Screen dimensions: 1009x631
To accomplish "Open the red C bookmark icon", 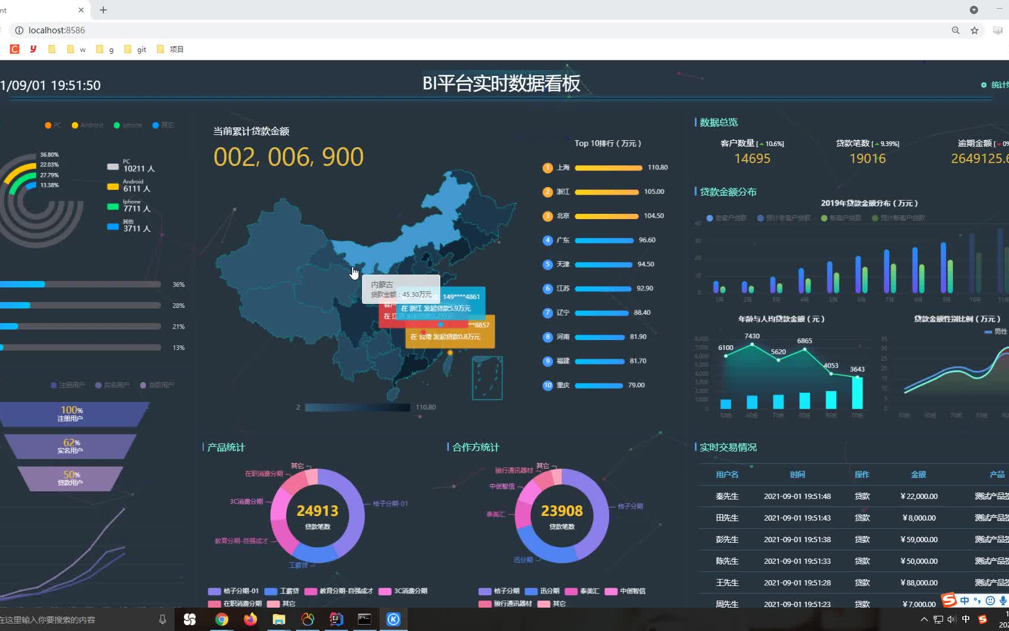I will (15, 49).
